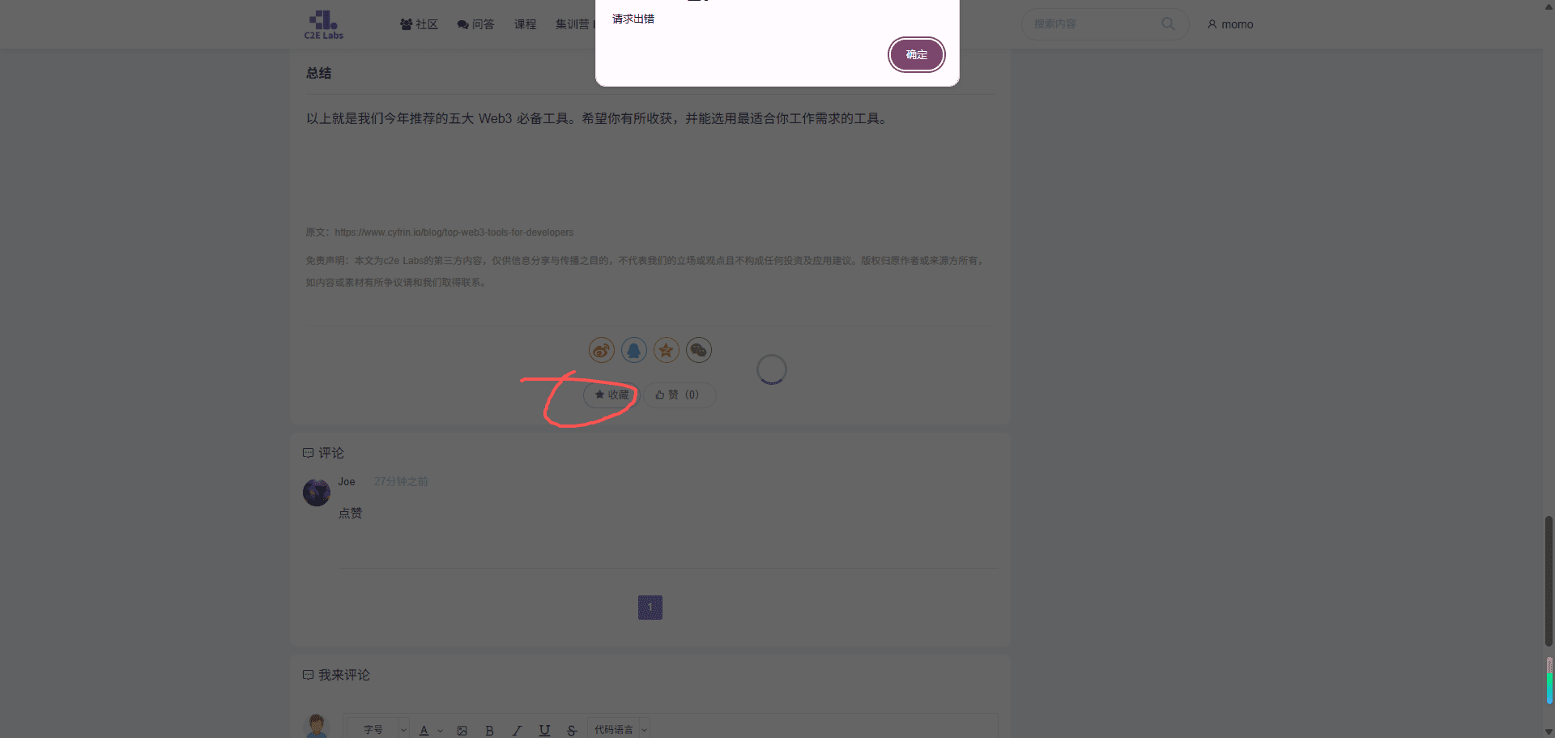Share article via the QQ penguin icon
Screen dimensions: 1555x738
coord(633,350)
